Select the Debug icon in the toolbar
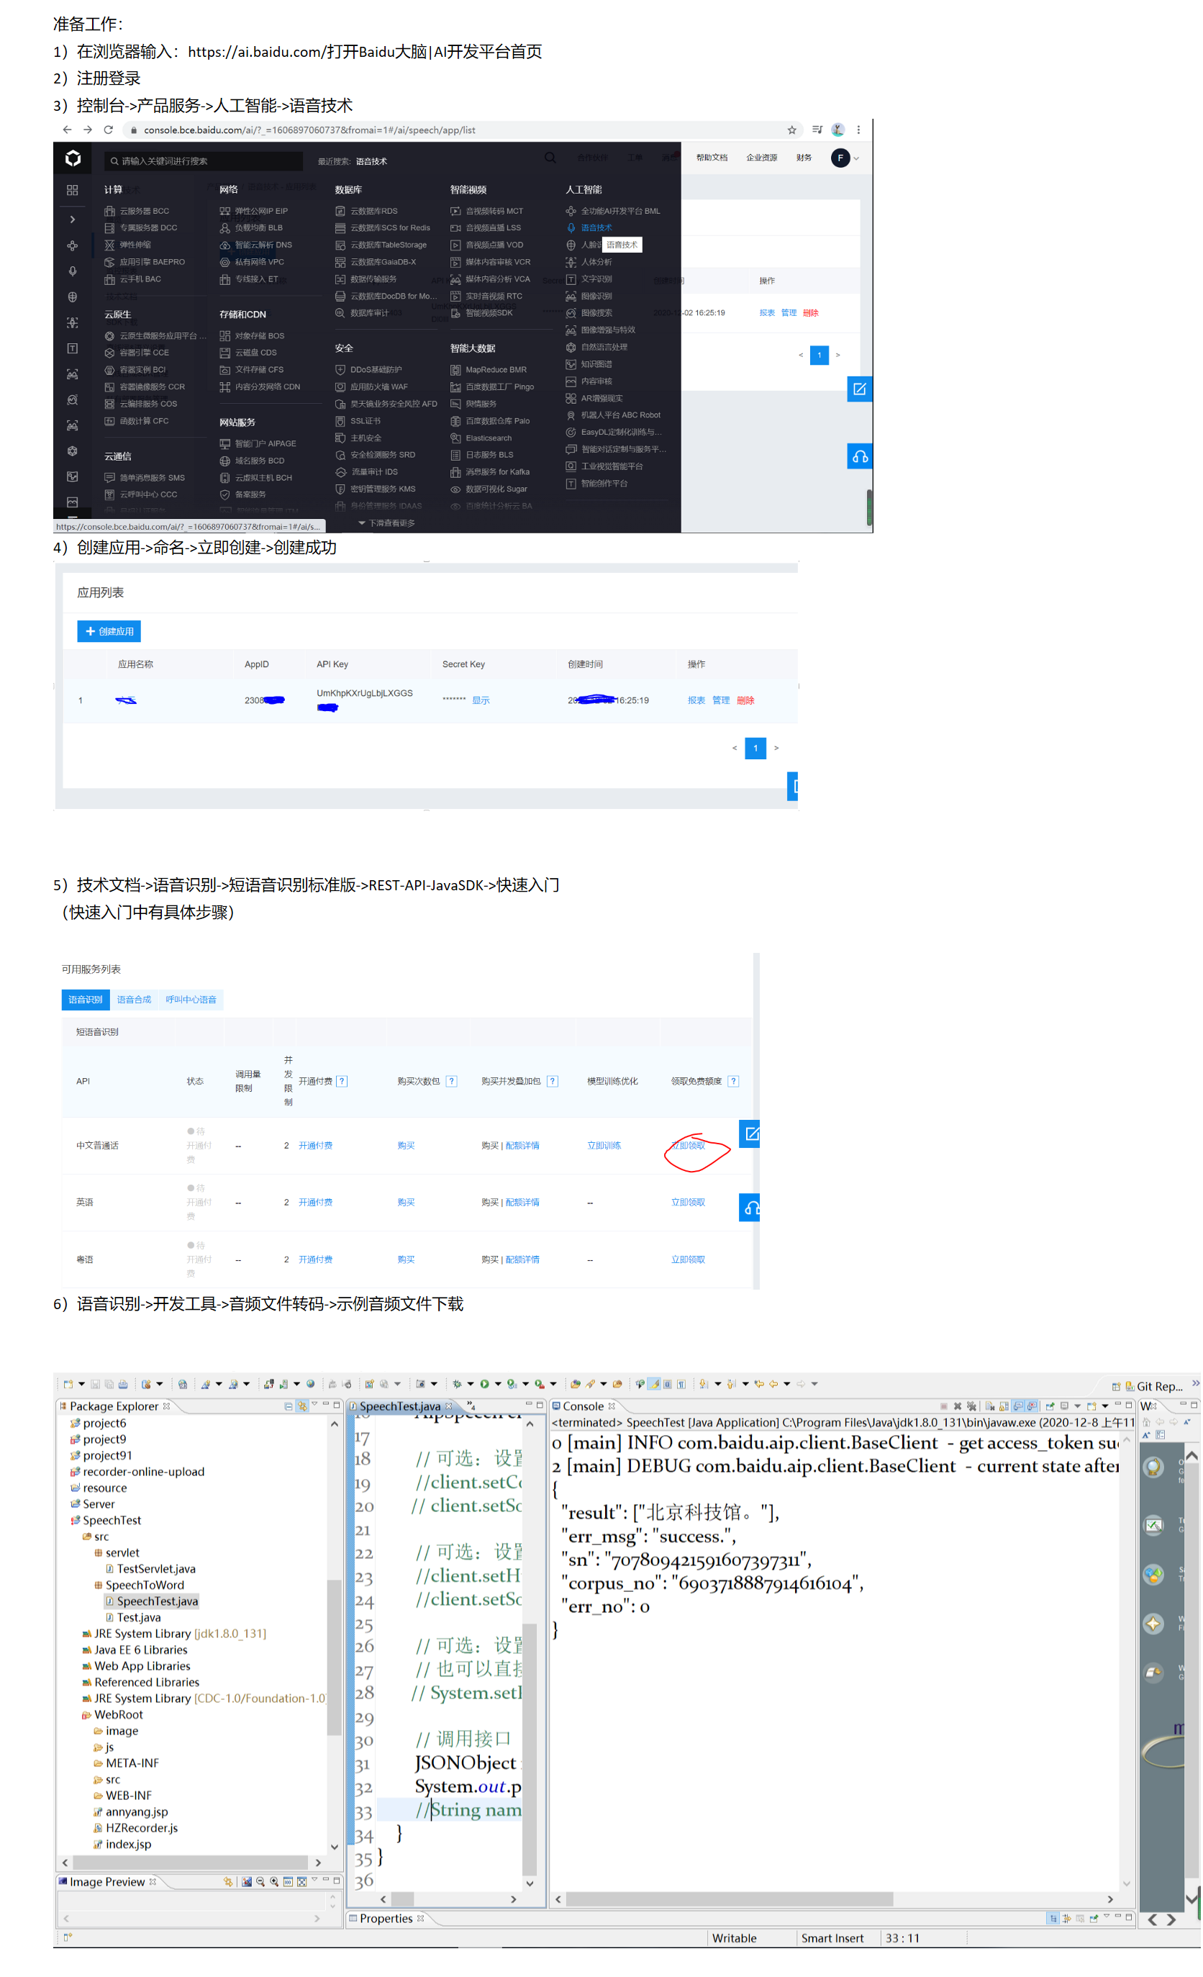The image size is (1203, 1977). [458, 1385]
